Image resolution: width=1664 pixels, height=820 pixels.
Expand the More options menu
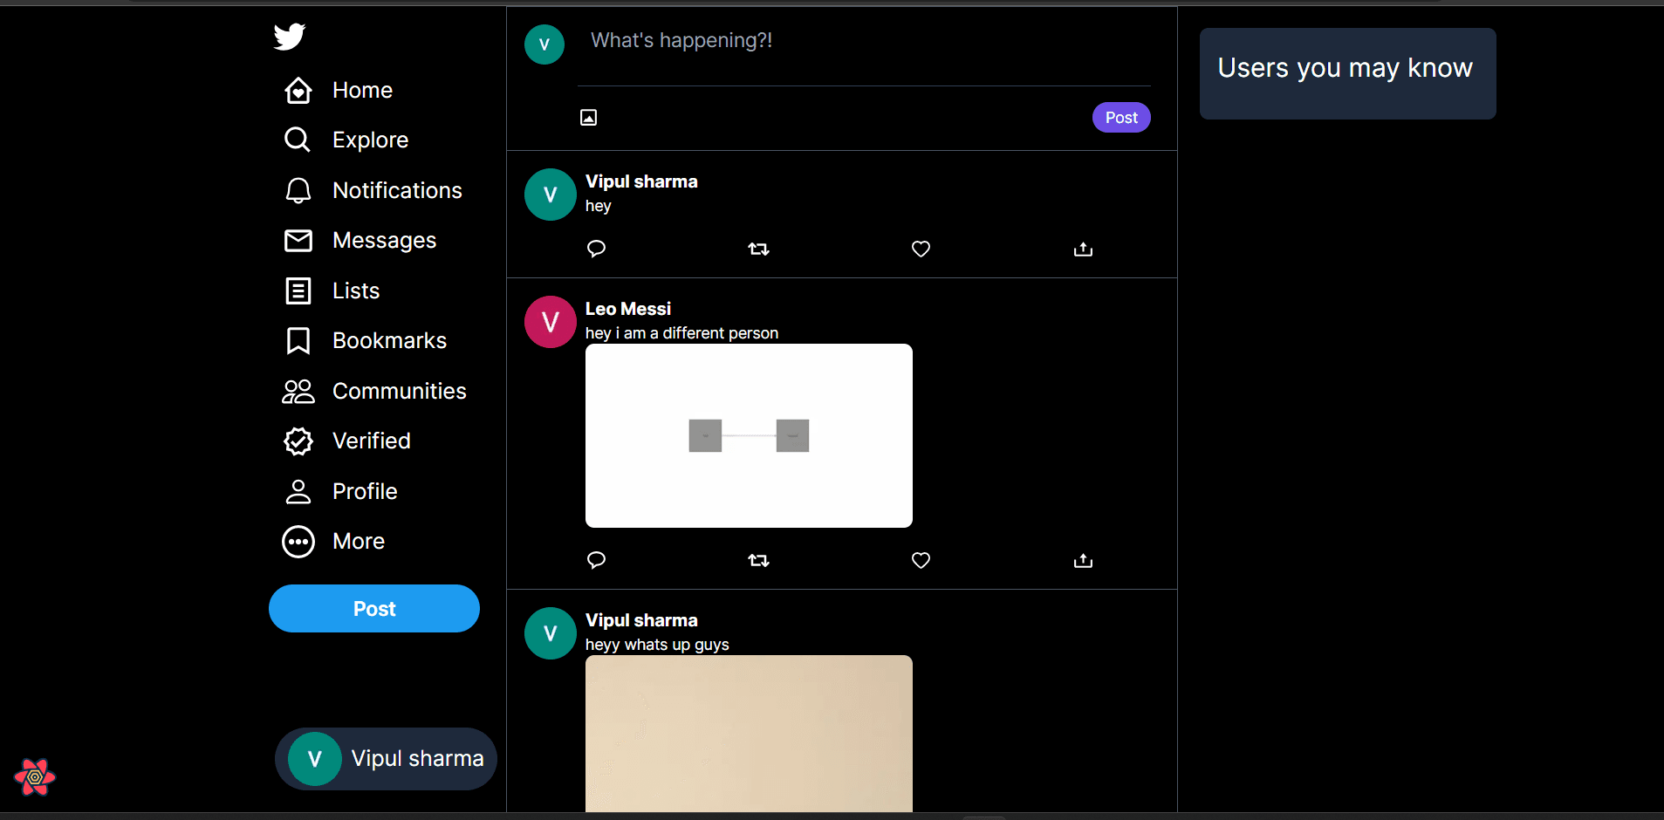359,541
